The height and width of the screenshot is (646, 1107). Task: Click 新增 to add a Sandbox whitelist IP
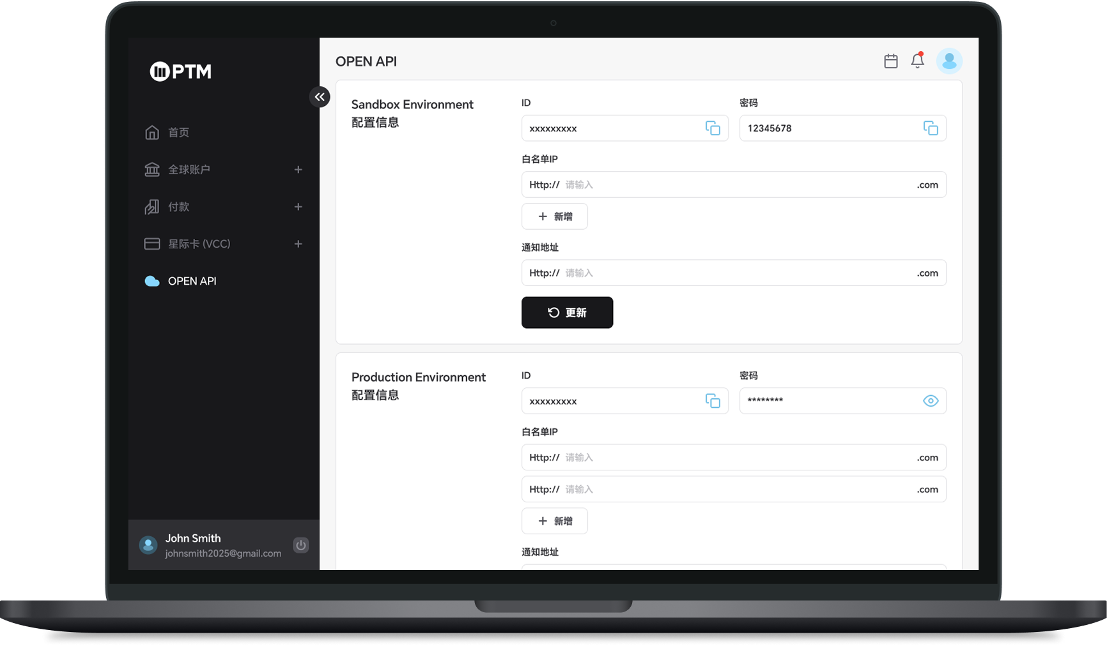pyautogui.click(x=554, y=216)
